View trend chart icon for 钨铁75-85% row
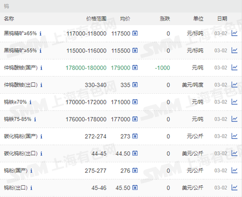The image size is (242, 197). [234, 119]
